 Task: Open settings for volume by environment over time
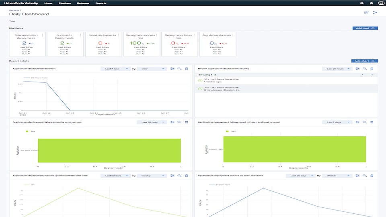coord(172,176)
